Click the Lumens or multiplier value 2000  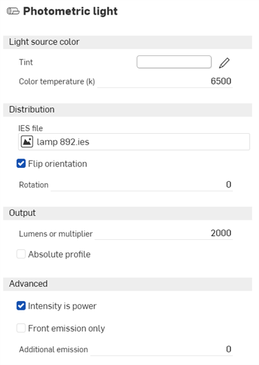click(221, 233)
